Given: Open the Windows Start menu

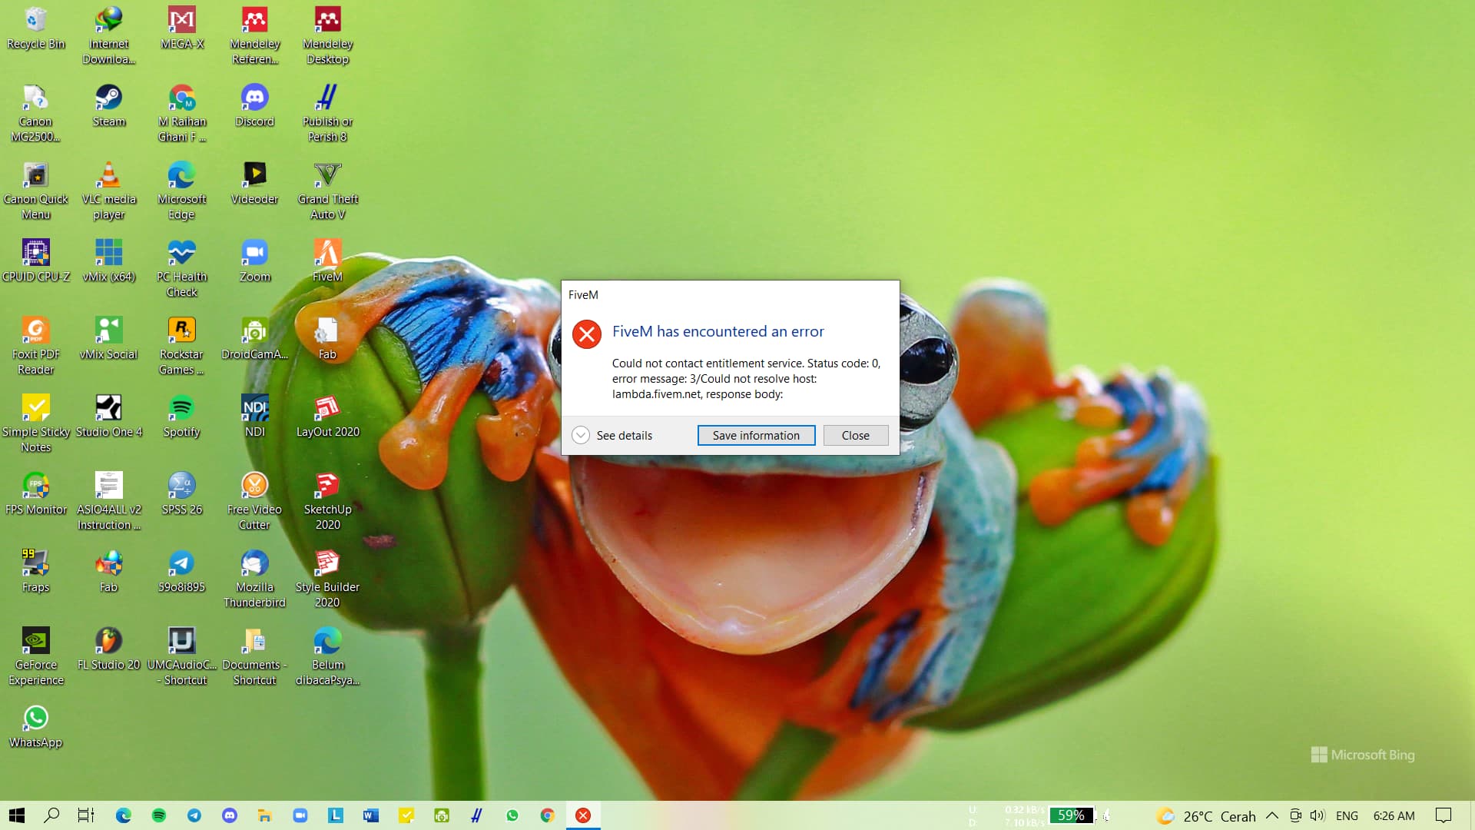Looking at the screenshot, I should pos(17,815).
